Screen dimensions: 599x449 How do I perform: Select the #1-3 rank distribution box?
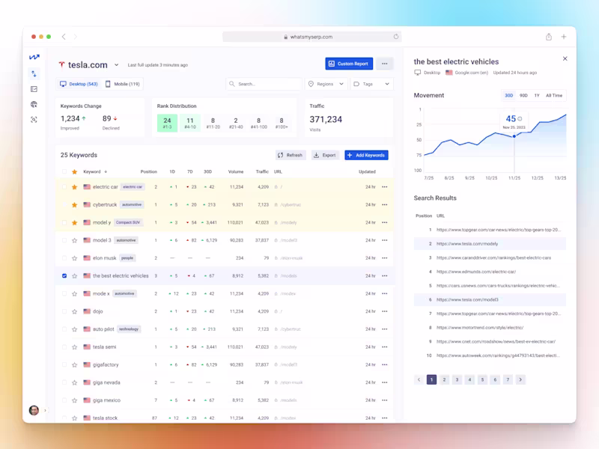click(x=167, y=123)
